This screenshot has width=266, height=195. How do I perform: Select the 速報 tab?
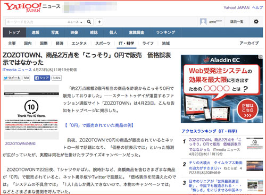coord(36,32)
